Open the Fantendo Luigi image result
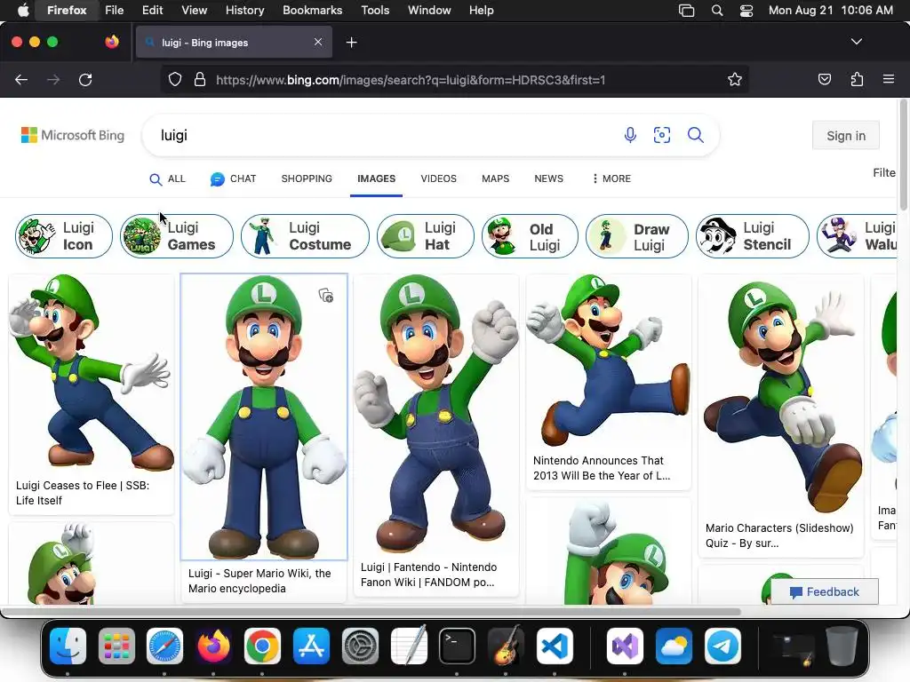 435,414
